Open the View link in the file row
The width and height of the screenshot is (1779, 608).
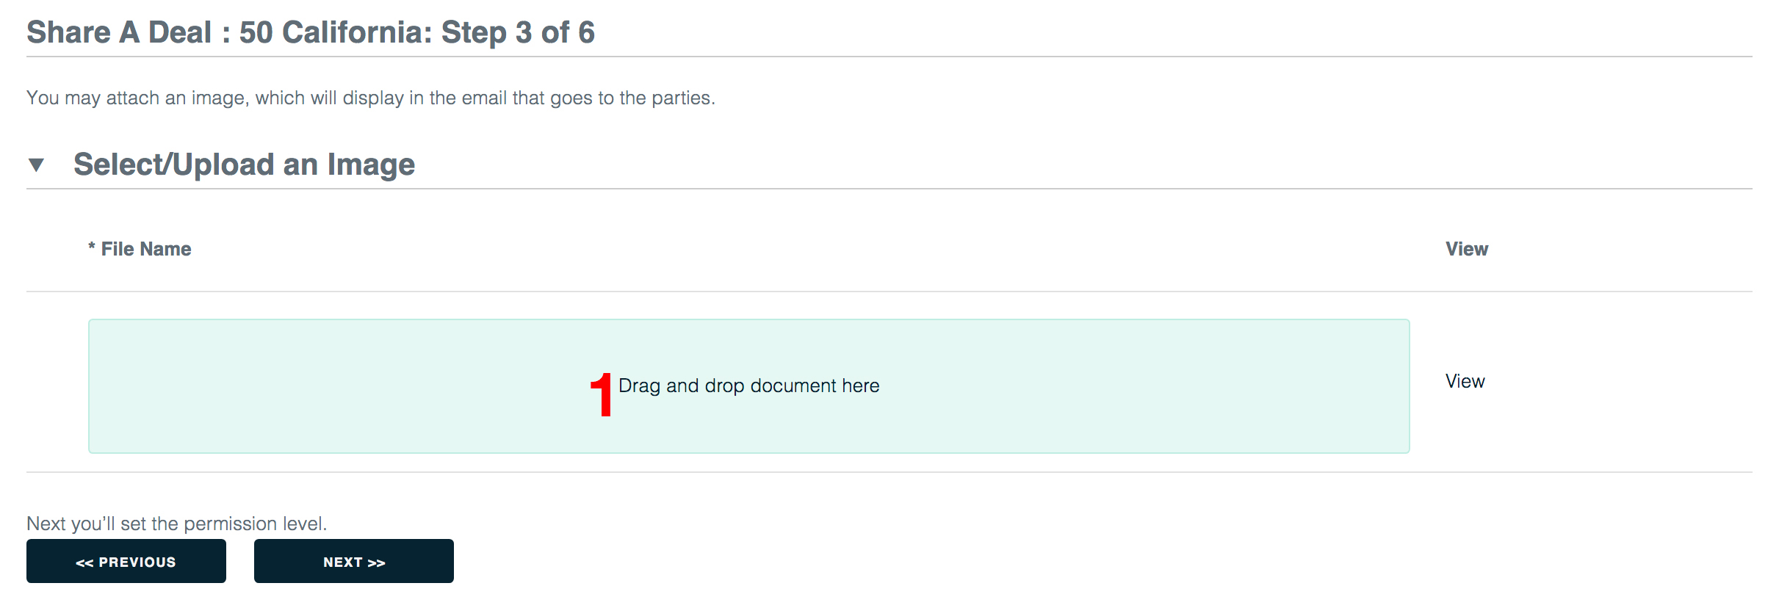pyautogui.click(x=1465, y=381)
